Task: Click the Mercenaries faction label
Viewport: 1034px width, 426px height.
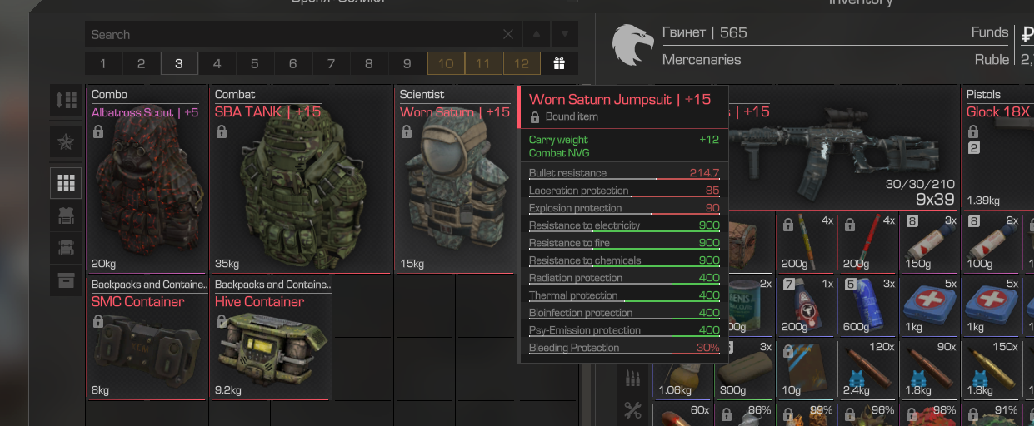Action: pyautogui.click(x=702, y=60)
